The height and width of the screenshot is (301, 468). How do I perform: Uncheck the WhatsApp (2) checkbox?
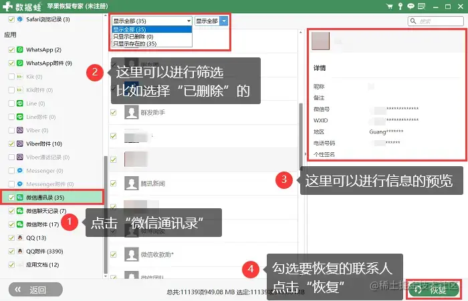(11, 49)
